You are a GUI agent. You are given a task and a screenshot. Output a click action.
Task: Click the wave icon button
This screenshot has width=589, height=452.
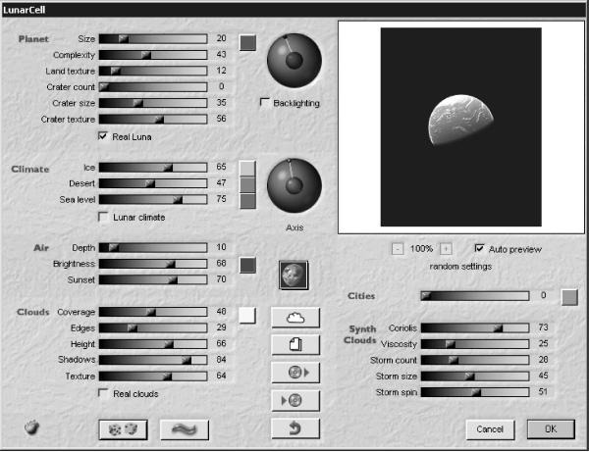coord(185,429)
